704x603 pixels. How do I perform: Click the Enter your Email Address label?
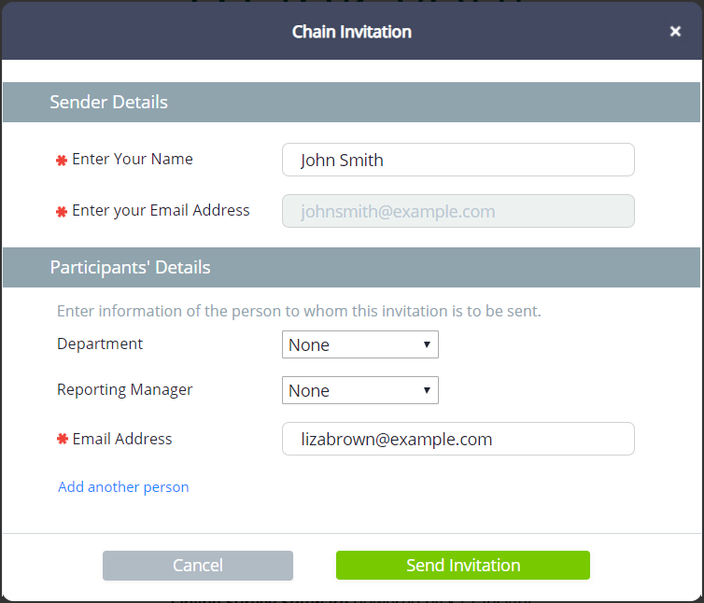point(161,211)
